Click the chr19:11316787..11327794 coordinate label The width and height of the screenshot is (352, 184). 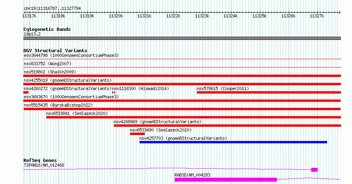coord(52,9)
